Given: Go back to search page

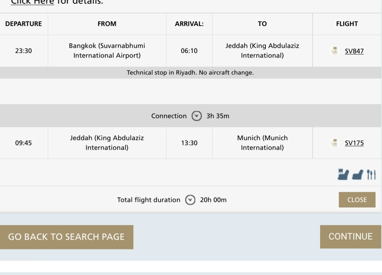Looking at the screenshot, I should tap(67, 237).
